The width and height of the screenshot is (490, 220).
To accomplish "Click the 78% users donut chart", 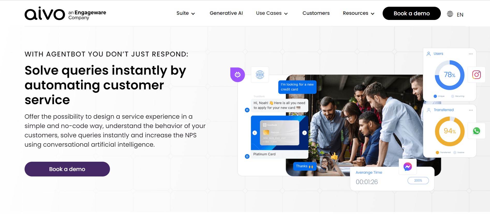I will click(x=450, y=75).
